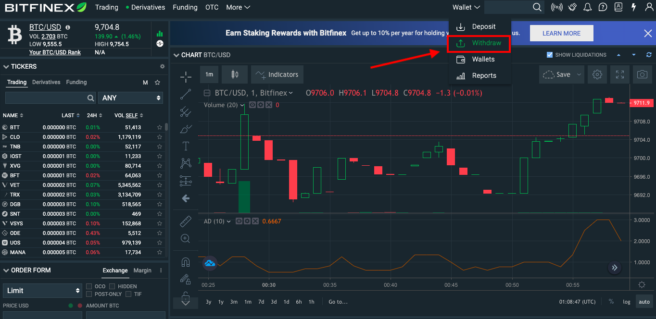The height and width of the screenshot is (319, 656).
Task: Toggle Show Liquidations checkbox
Action: tap(550, 55)
